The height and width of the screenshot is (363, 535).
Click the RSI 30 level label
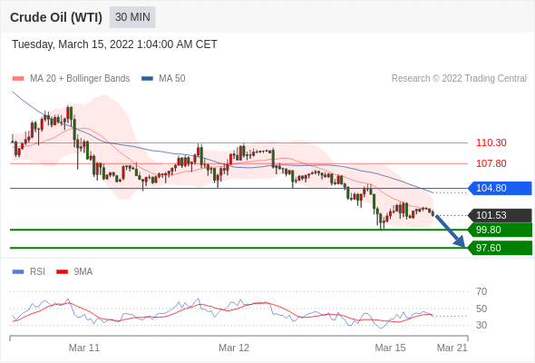481,325
